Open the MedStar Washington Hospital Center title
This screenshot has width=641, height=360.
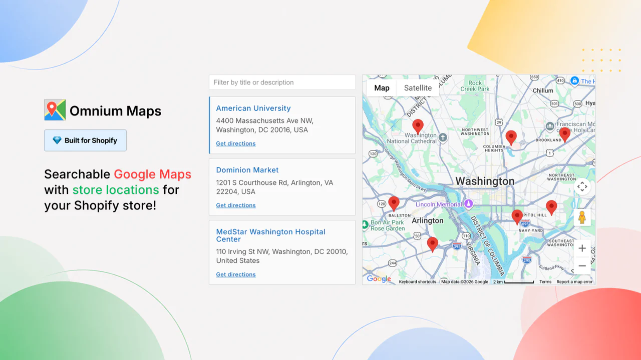point(271,235)
